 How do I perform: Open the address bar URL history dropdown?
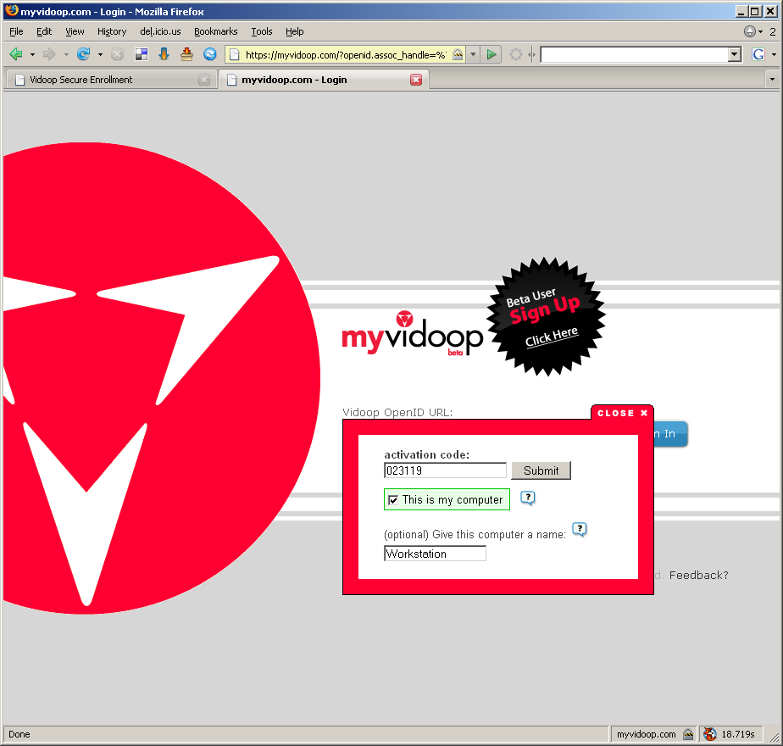coord(473,54)
